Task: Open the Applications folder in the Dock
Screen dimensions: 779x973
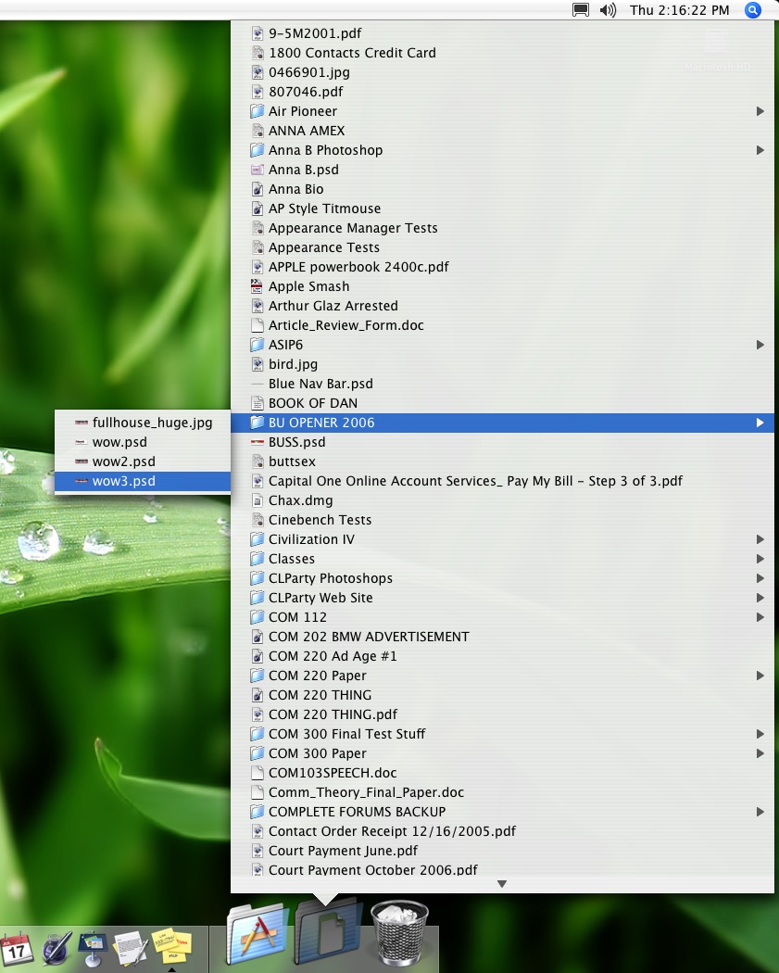Action: (x=258, y=934)
